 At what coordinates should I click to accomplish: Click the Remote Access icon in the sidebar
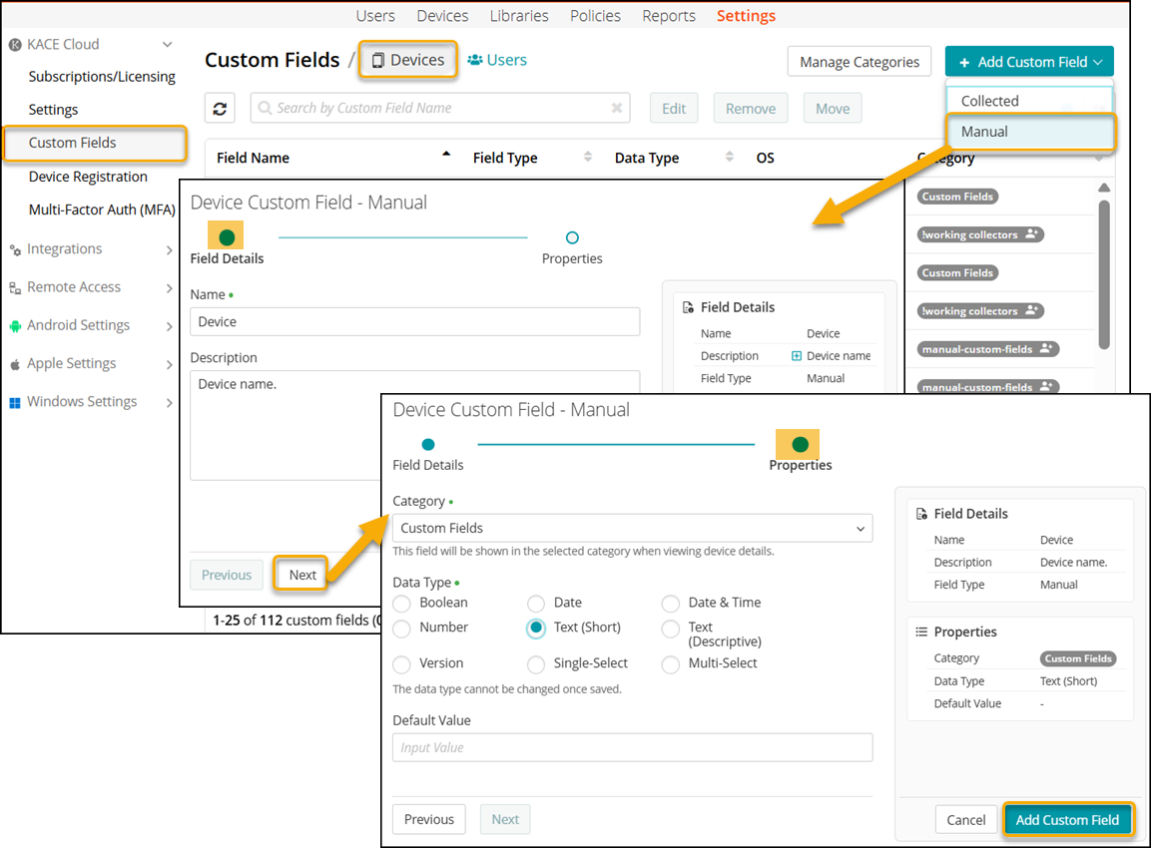15,287
